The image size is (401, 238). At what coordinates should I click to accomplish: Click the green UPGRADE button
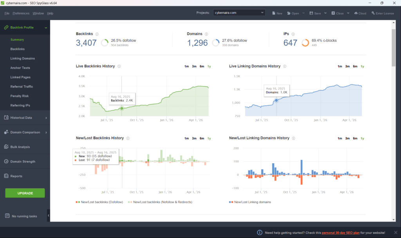[25, 193]
